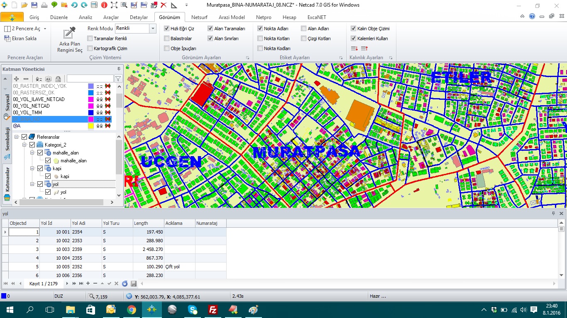The image size is (567, 318).
Task: Open the Renk Modu dropdown
Action: [x=153, y=29]
